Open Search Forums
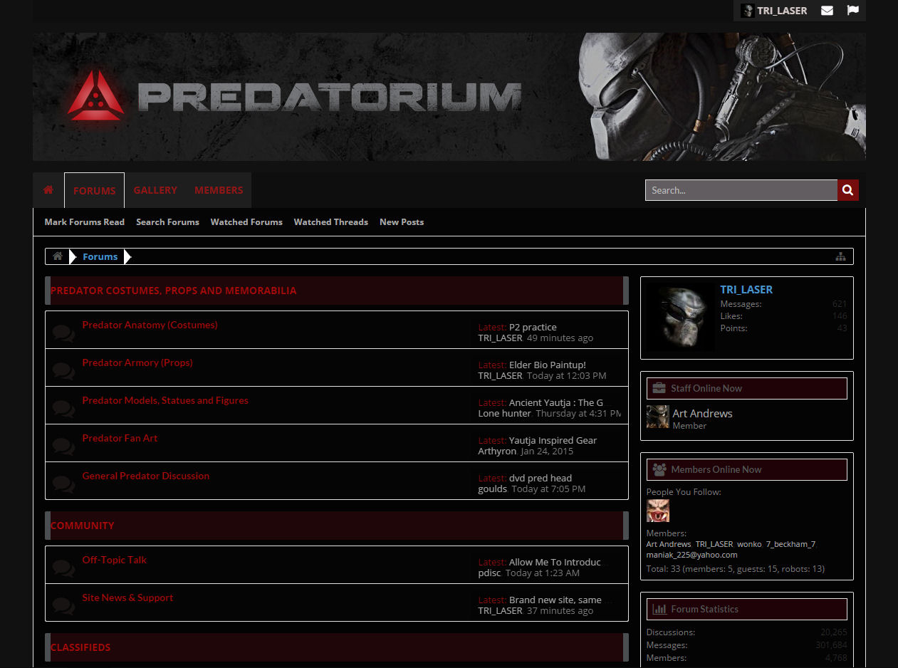 point(167,222)
